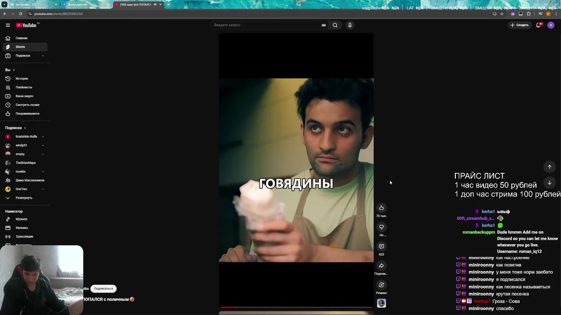Open the YouTube hamburger guide menu

click(8, 25)
